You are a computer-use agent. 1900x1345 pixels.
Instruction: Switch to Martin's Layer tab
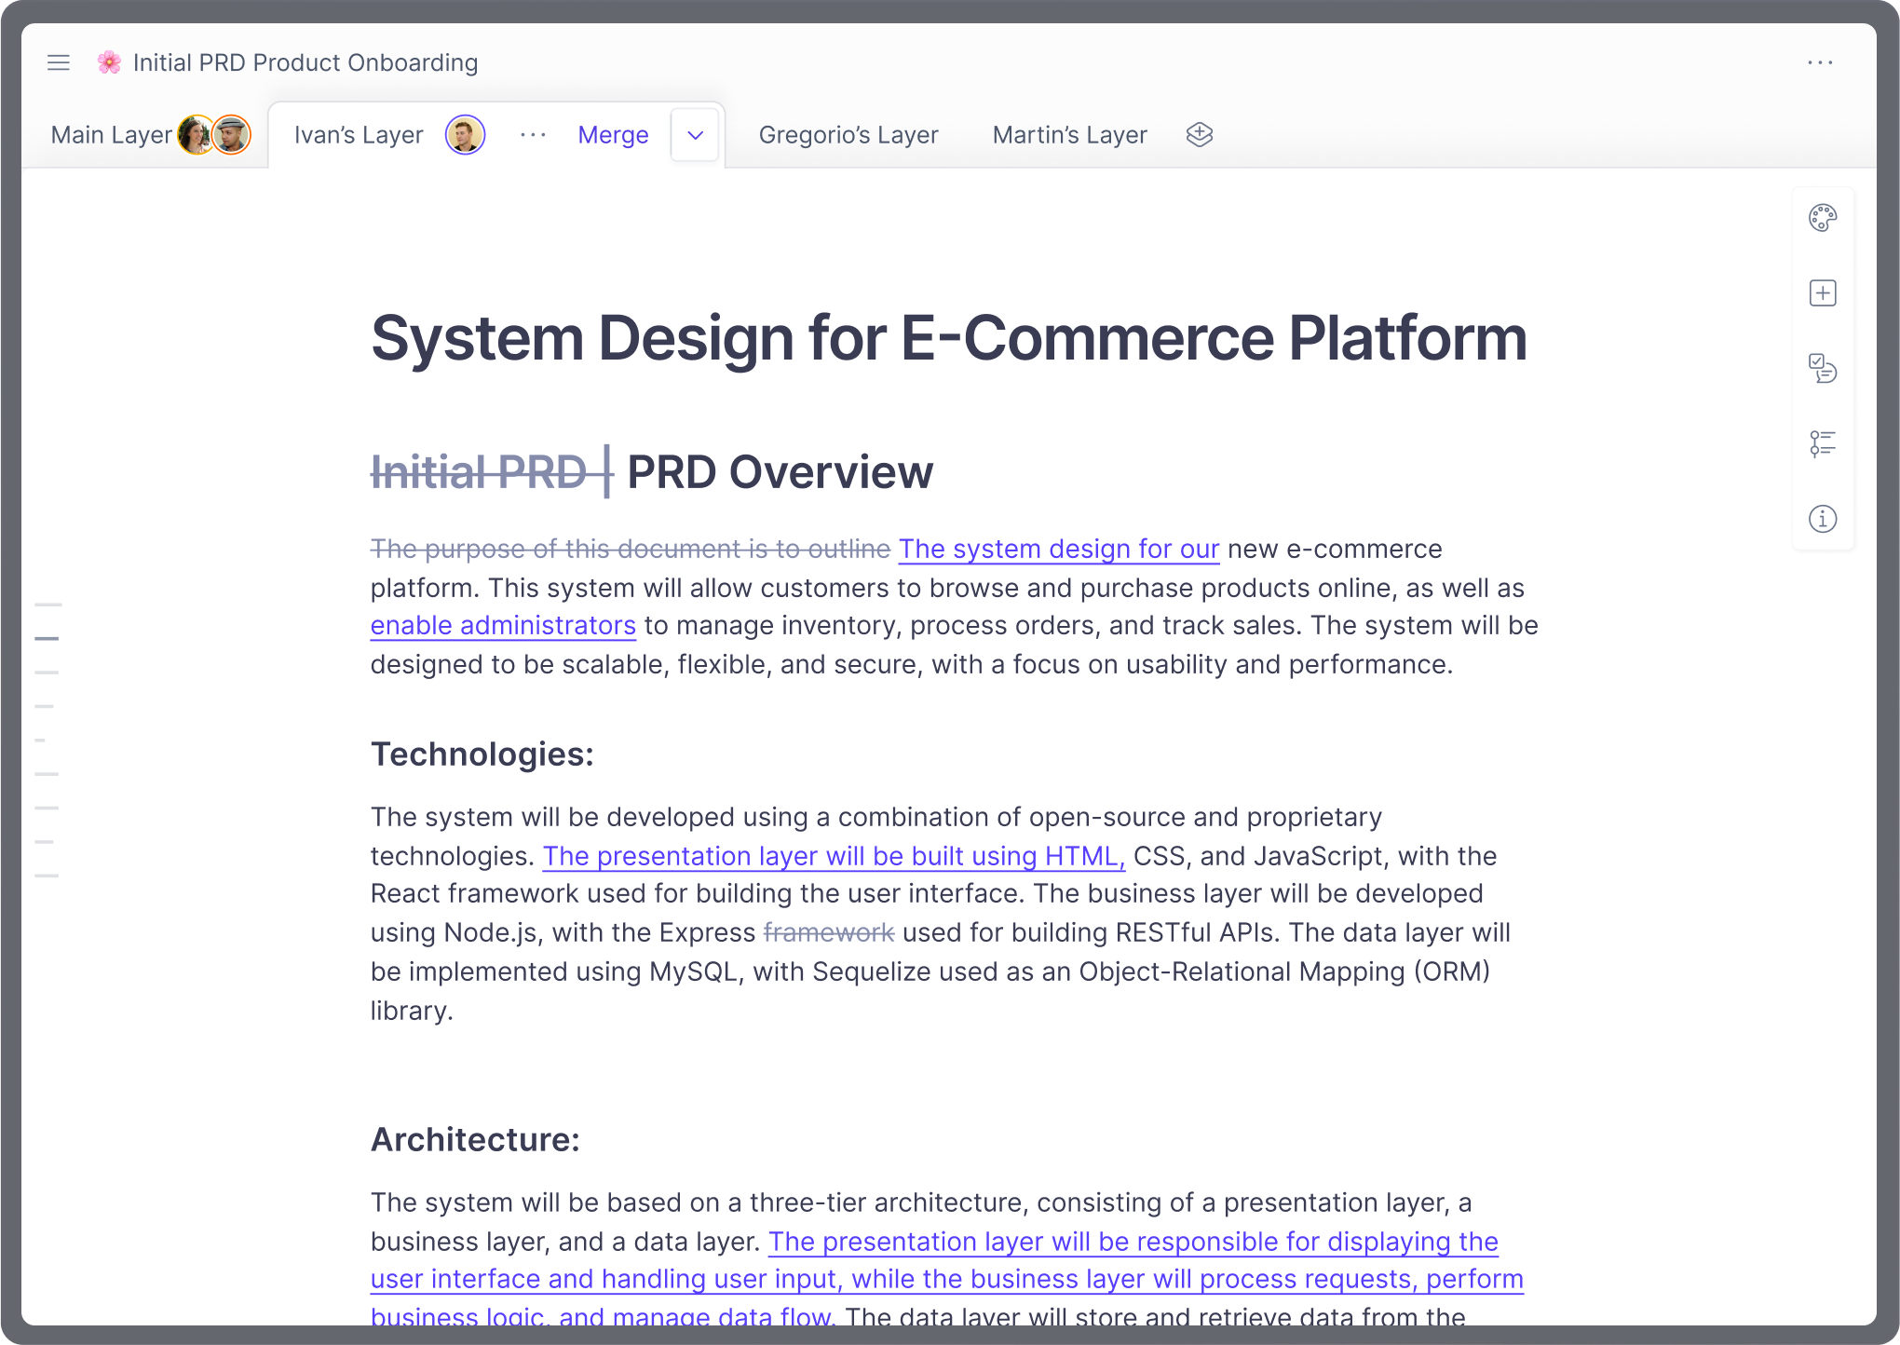tap(1069, 135)
